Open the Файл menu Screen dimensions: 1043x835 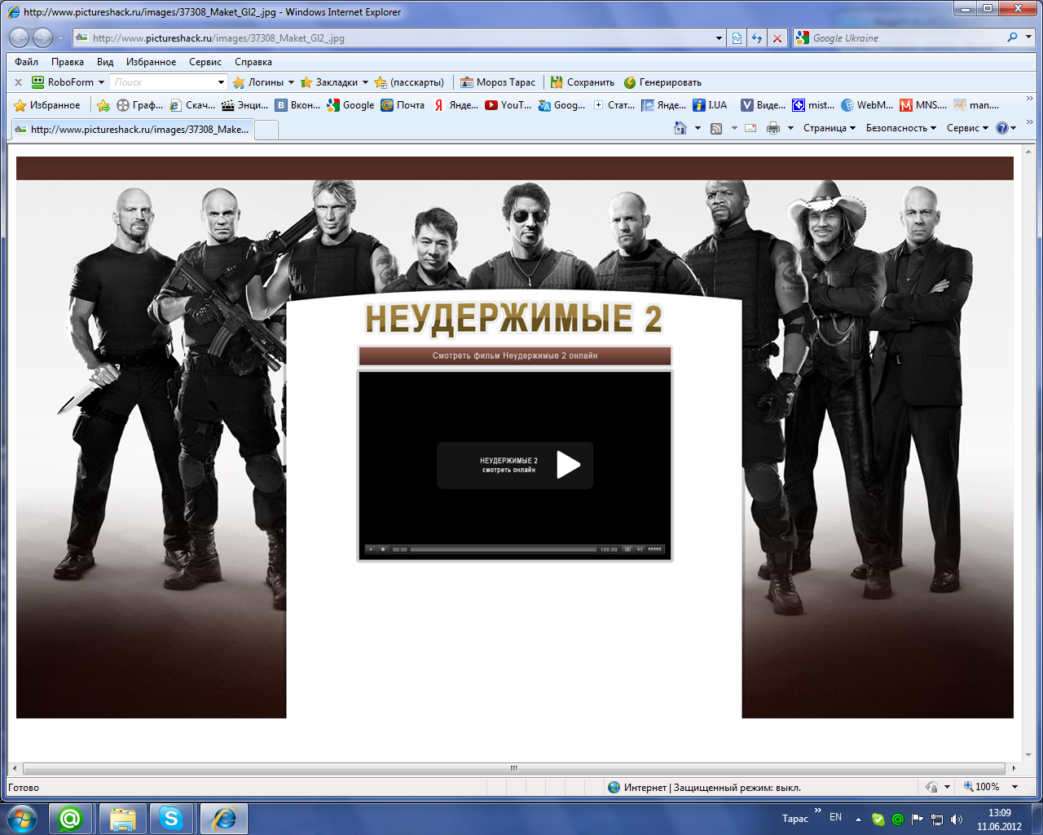[x=26, y=62]
